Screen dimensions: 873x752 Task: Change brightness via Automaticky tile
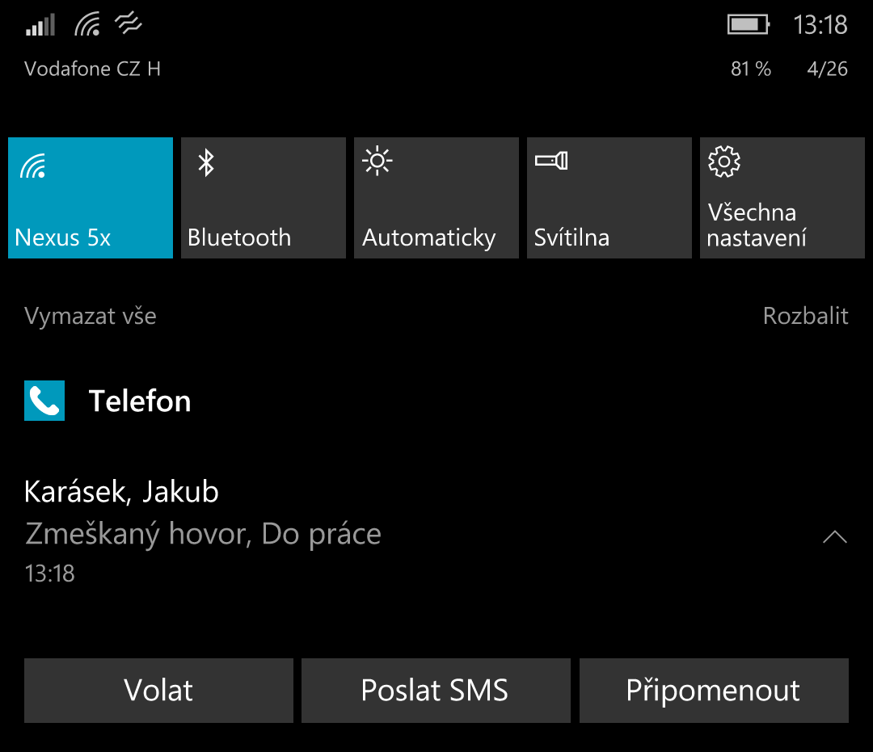[x=436, y=197]
